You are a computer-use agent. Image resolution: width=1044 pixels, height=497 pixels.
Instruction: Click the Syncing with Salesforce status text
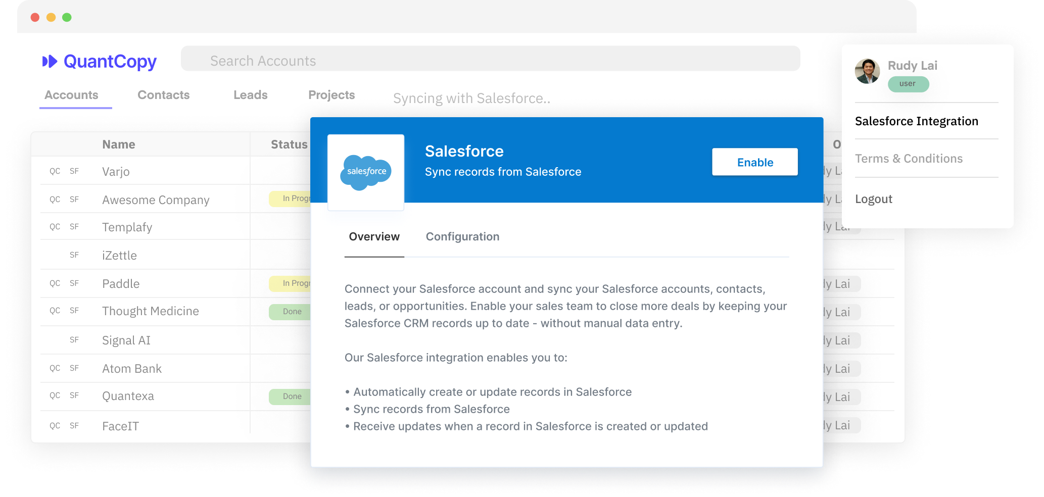[x=472, y=98]
